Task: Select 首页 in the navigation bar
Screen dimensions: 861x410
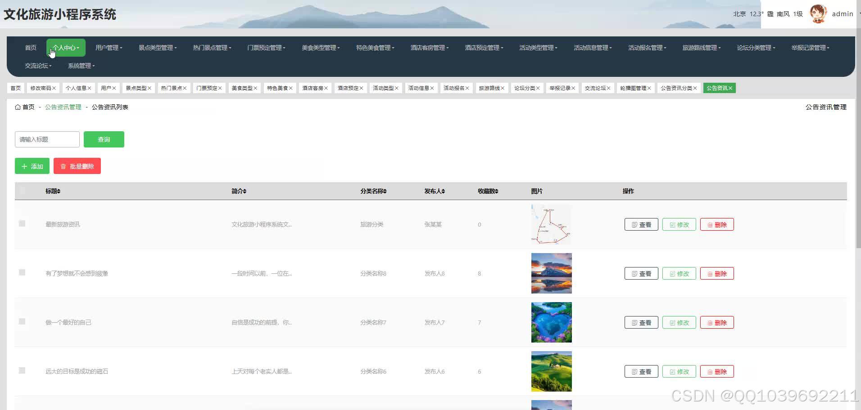Action: coord(30,47)
